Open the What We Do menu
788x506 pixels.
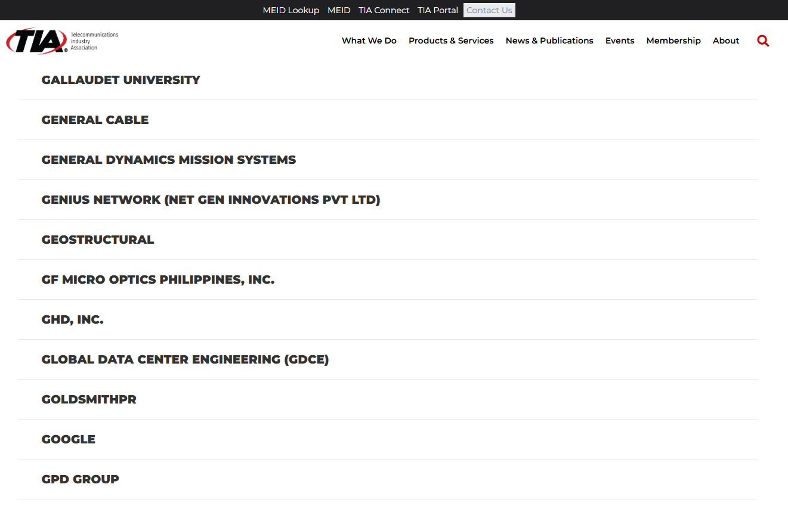[x=369, y=41]
